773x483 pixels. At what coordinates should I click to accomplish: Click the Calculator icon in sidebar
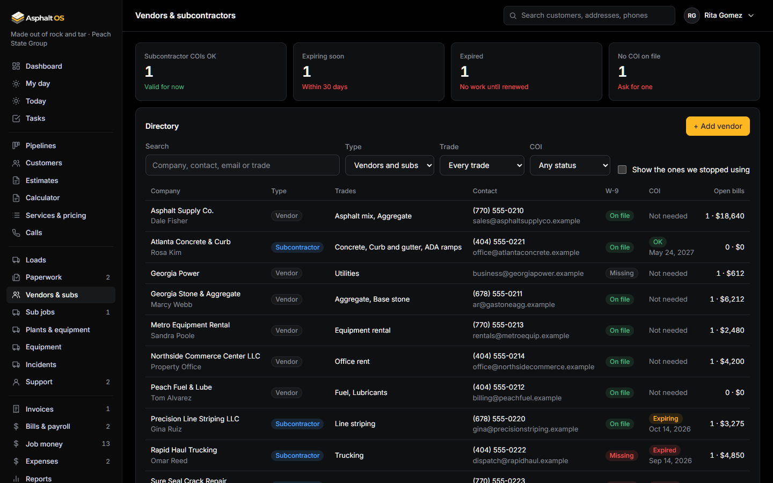pyautogui.click(x=16, y=198)
